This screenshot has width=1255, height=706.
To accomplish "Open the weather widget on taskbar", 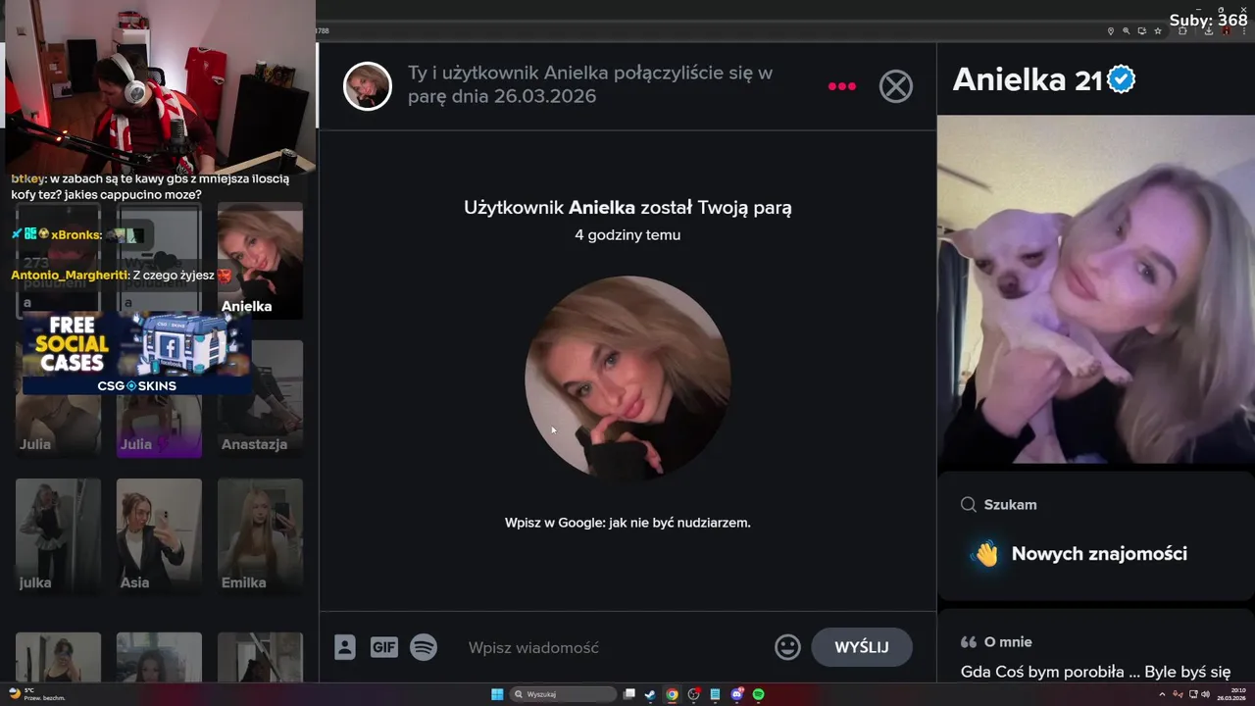I will [x=37, y=694].
